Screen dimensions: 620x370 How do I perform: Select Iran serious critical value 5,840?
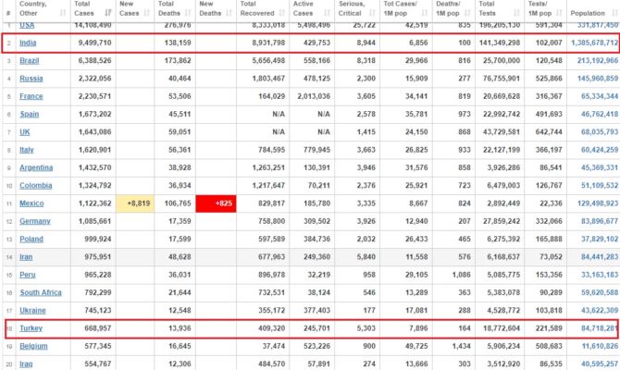366,257
